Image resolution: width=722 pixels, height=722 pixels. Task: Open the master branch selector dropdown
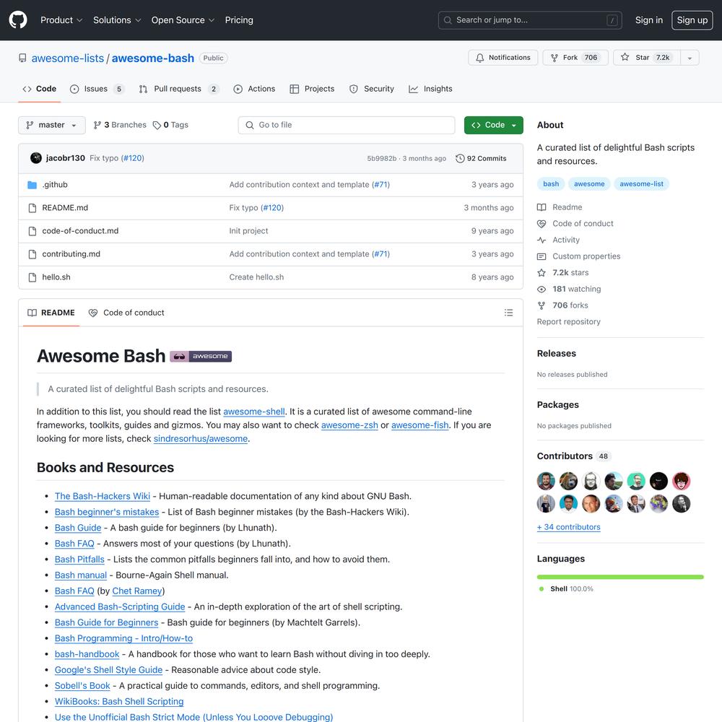tap(51, 125)
